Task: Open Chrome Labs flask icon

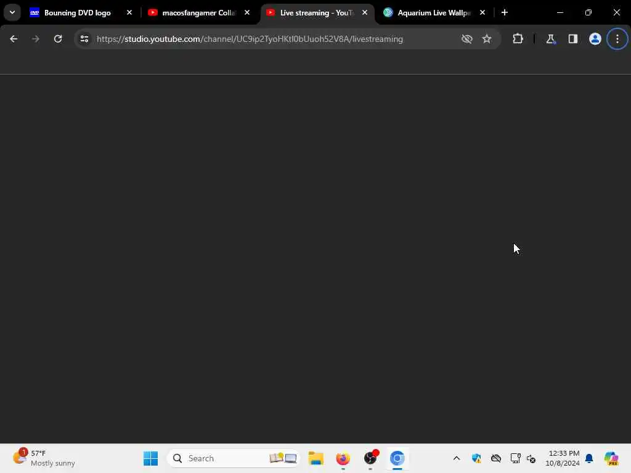Action: point(550,39)
